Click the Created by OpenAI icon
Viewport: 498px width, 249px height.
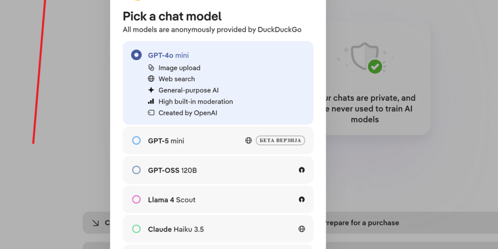(x=151, y=113)
